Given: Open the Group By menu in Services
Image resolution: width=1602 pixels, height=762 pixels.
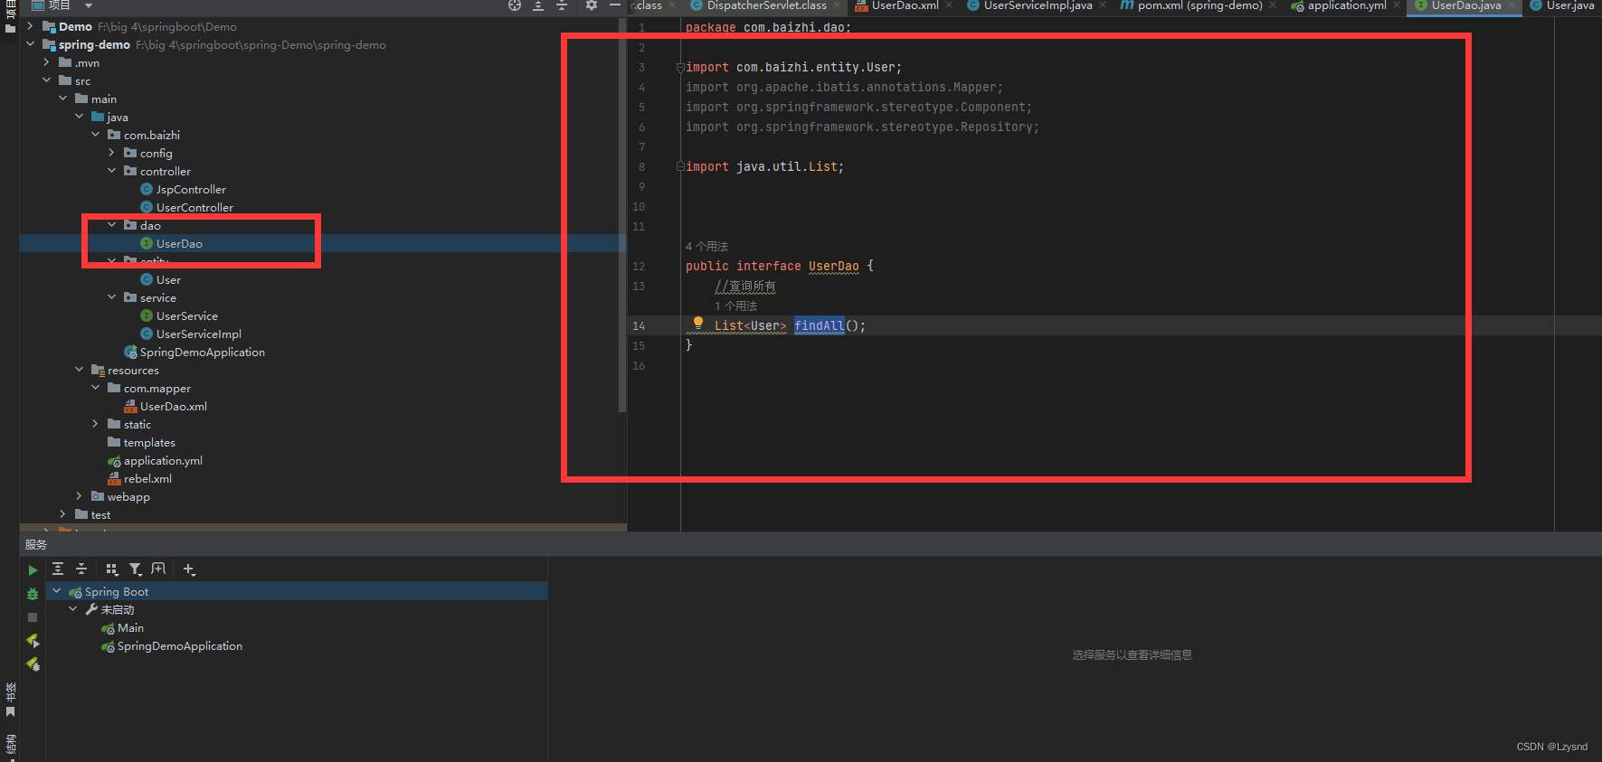Looking at the screenshot, I should (111, 569).
